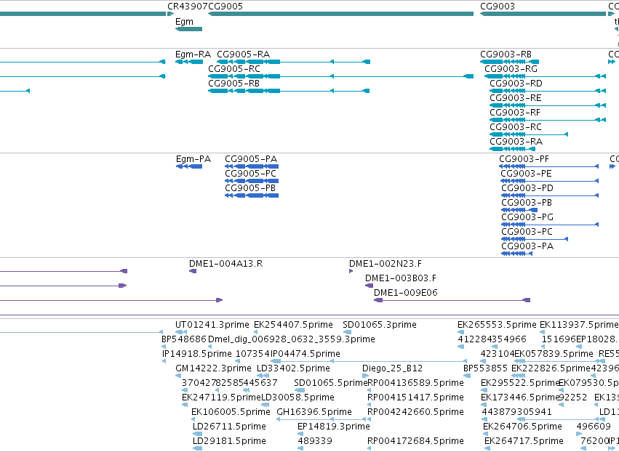Screen dimensions: 619x452
Task: Open EST EP14819.3prime
Action: (334, 427)
